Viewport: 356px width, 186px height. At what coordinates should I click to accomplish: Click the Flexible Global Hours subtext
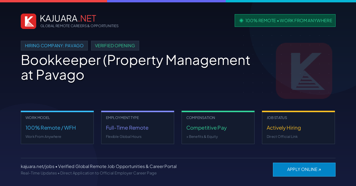(124, 137)
